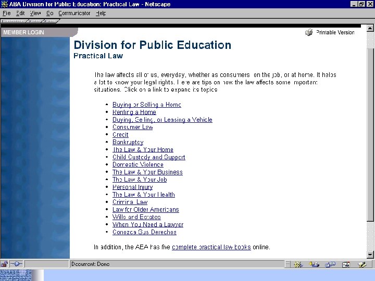
Task: Click the security padlock icon in status bar
Action: 4,264
